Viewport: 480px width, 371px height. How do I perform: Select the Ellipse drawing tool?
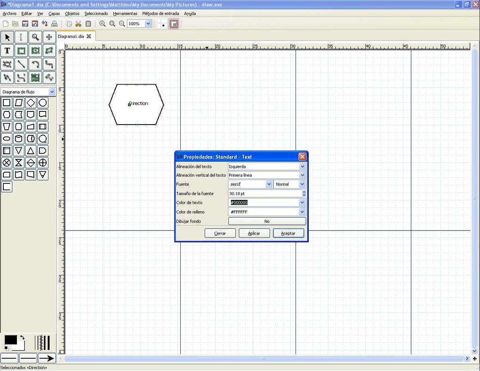[x=35, y=51]
